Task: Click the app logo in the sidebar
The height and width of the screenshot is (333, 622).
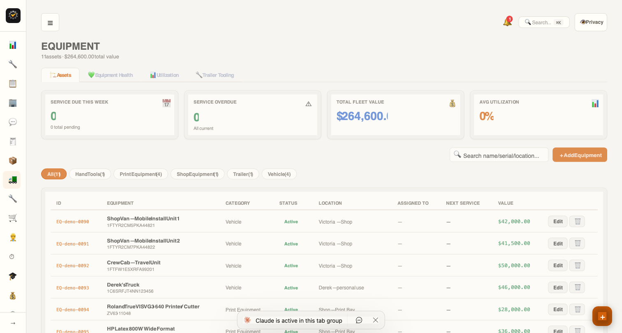Action: [13, 16]
